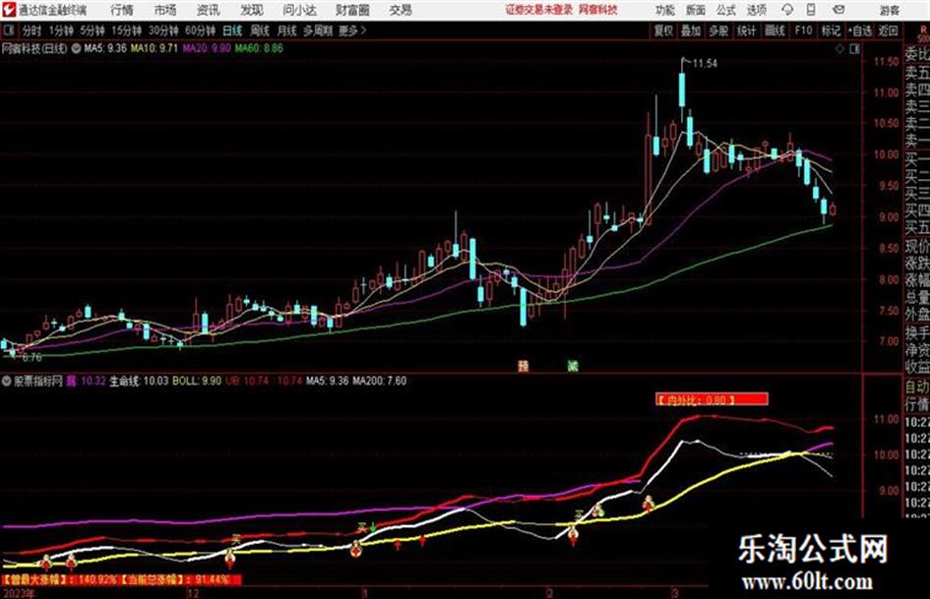
Task: Click the 标记 mark button
Action: pyautogui.click(x=831, y=30)
